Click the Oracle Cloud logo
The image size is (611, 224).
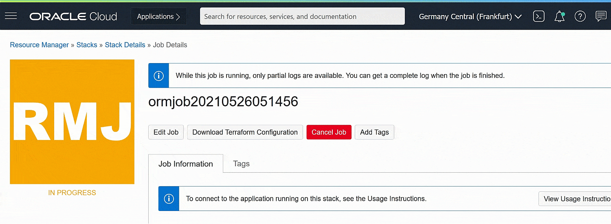[x=73, y=16]
